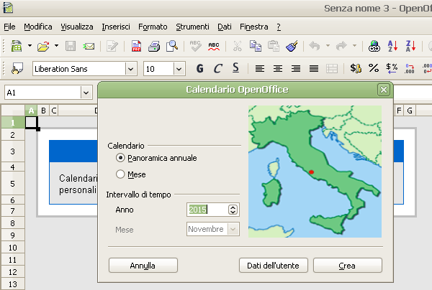Click the Anno year input field
The image size is (432, 290).
tap(206, 210)
